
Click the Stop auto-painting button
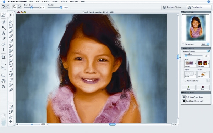(203, 88)
